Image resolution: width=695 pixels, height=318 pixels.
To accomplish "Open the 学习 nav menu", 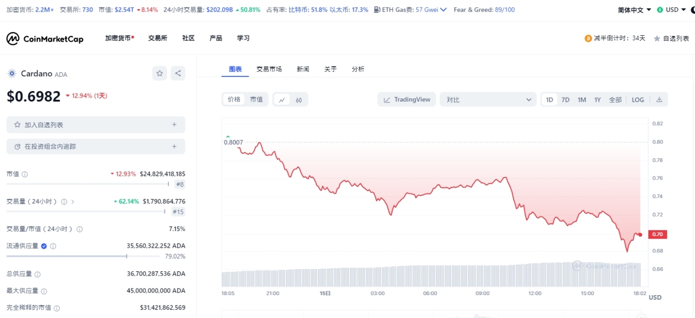I will [x=243, y=38].
